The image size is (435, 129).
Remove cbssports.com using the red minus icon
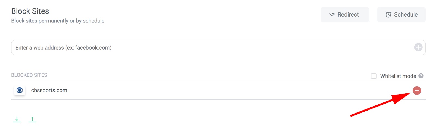pyautogui.click(x=417, y=91)
